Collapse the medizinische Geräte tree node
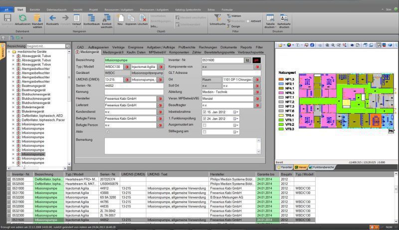 coord(9,52)
